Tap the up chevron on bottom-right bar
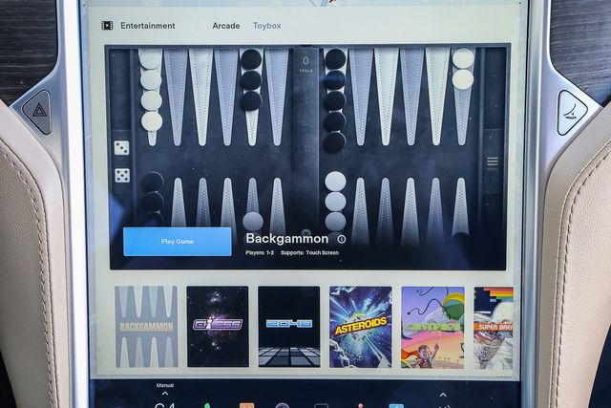The width and height of the screenshot is (611, 408). [x=442, y=394]
